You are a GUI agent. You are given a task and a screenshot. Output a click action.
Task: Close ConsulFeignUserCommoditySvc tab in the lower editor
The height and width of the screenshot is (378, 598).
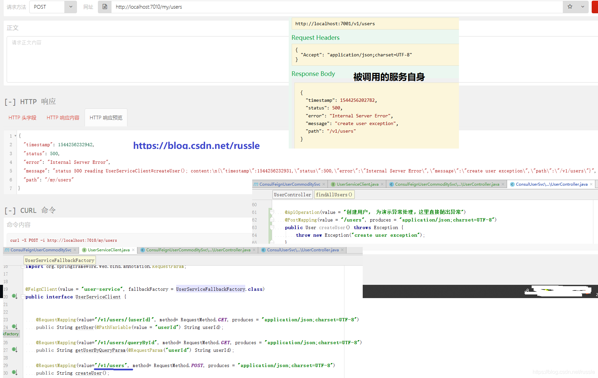click(x=75, y=250)
